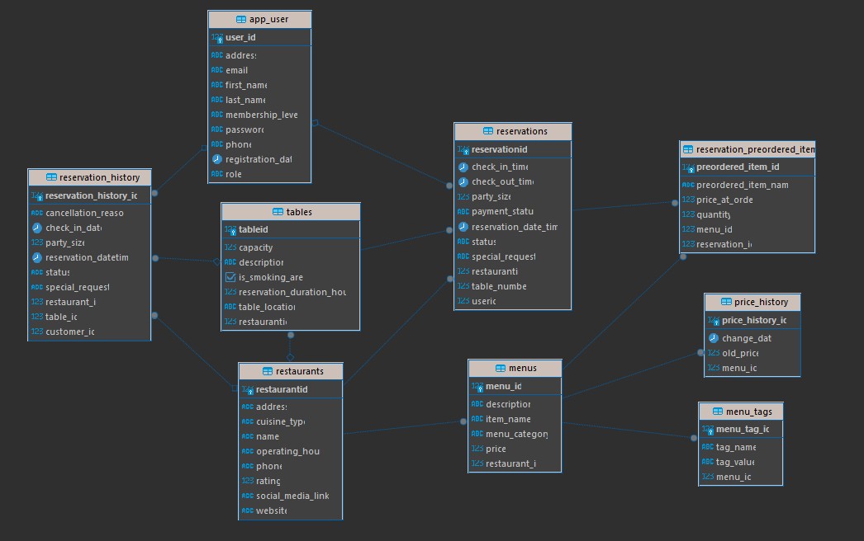Click the clock icon next to registration_date

(x=217, y=159)
